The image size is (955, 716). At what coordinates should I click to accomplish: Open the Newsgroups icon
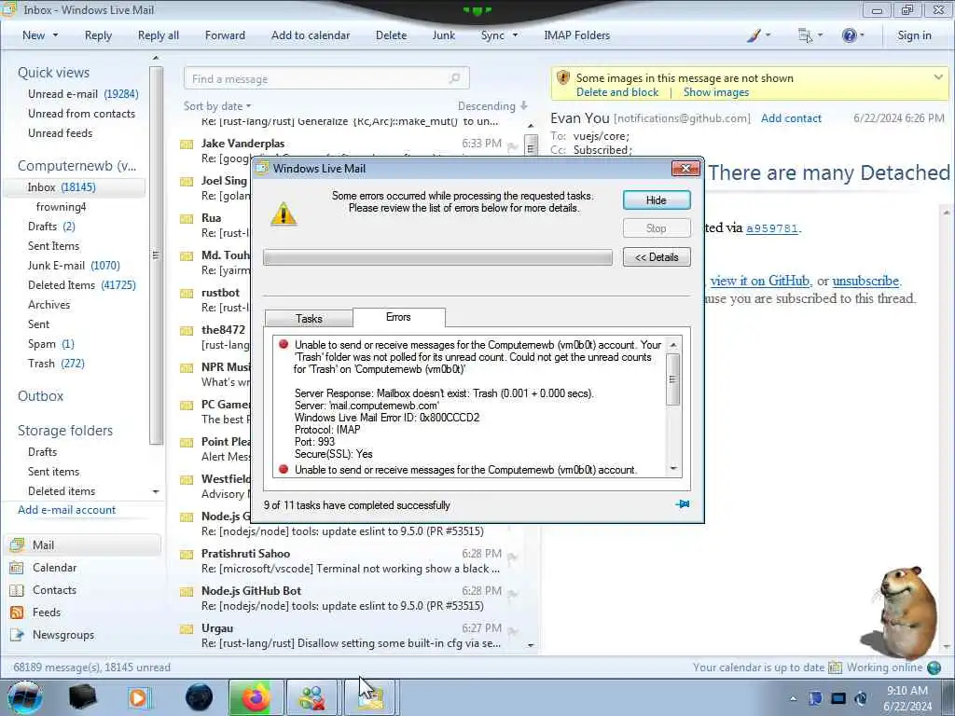[x=17, y=635]
